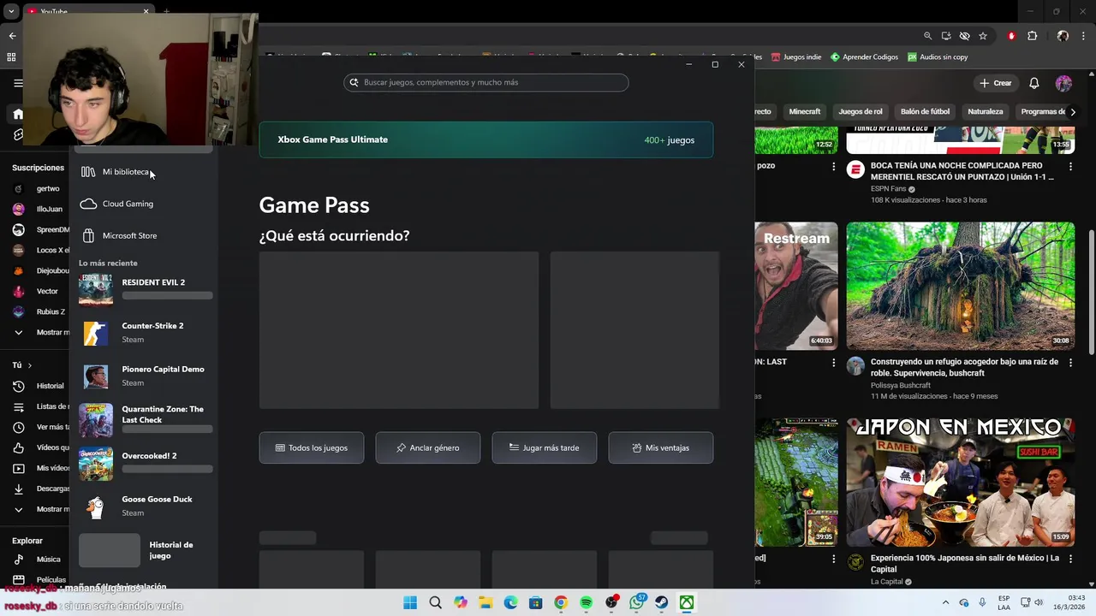This screenshot has height=616, width=1096.
Task: Open File Explorer from taskbar
Action: tap(485, 602)
